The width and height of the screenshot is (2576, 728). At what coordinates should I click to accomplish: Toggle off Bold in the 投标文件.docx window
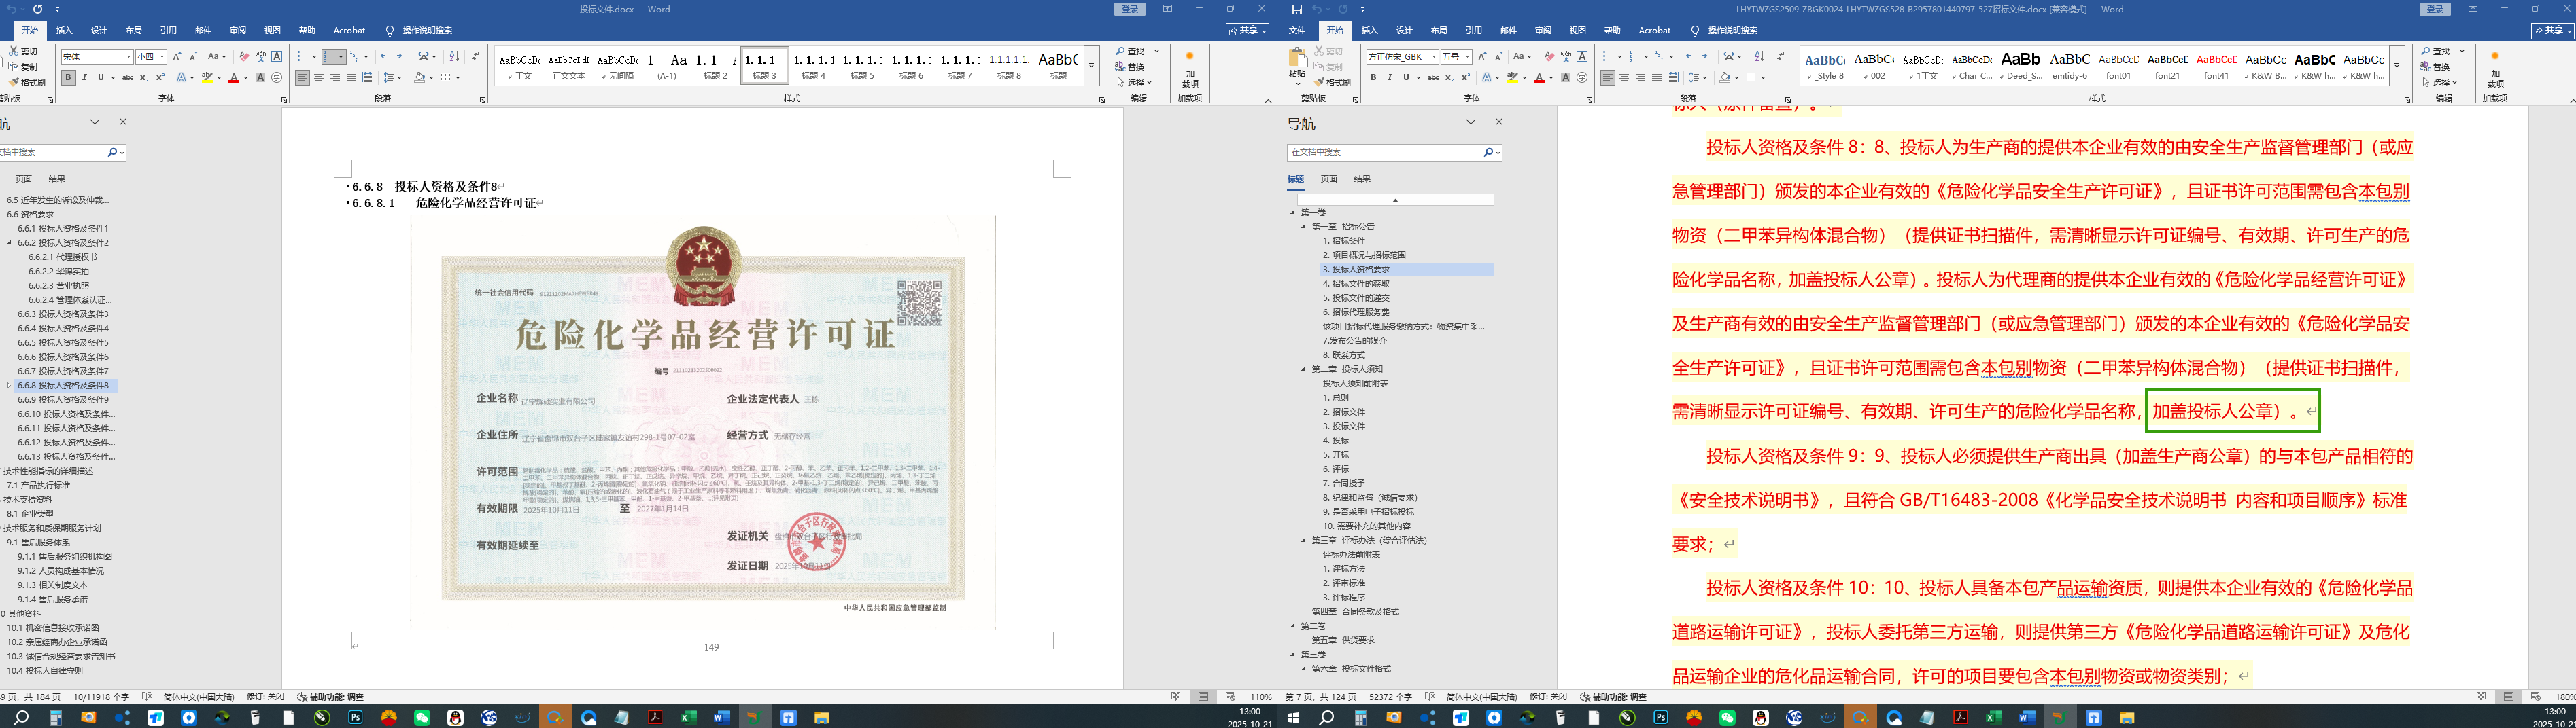click(68, 78)
